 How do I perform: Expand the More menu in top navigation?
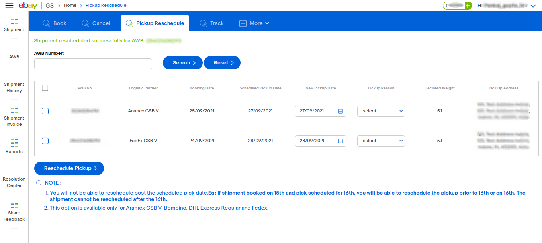[254, 23]
